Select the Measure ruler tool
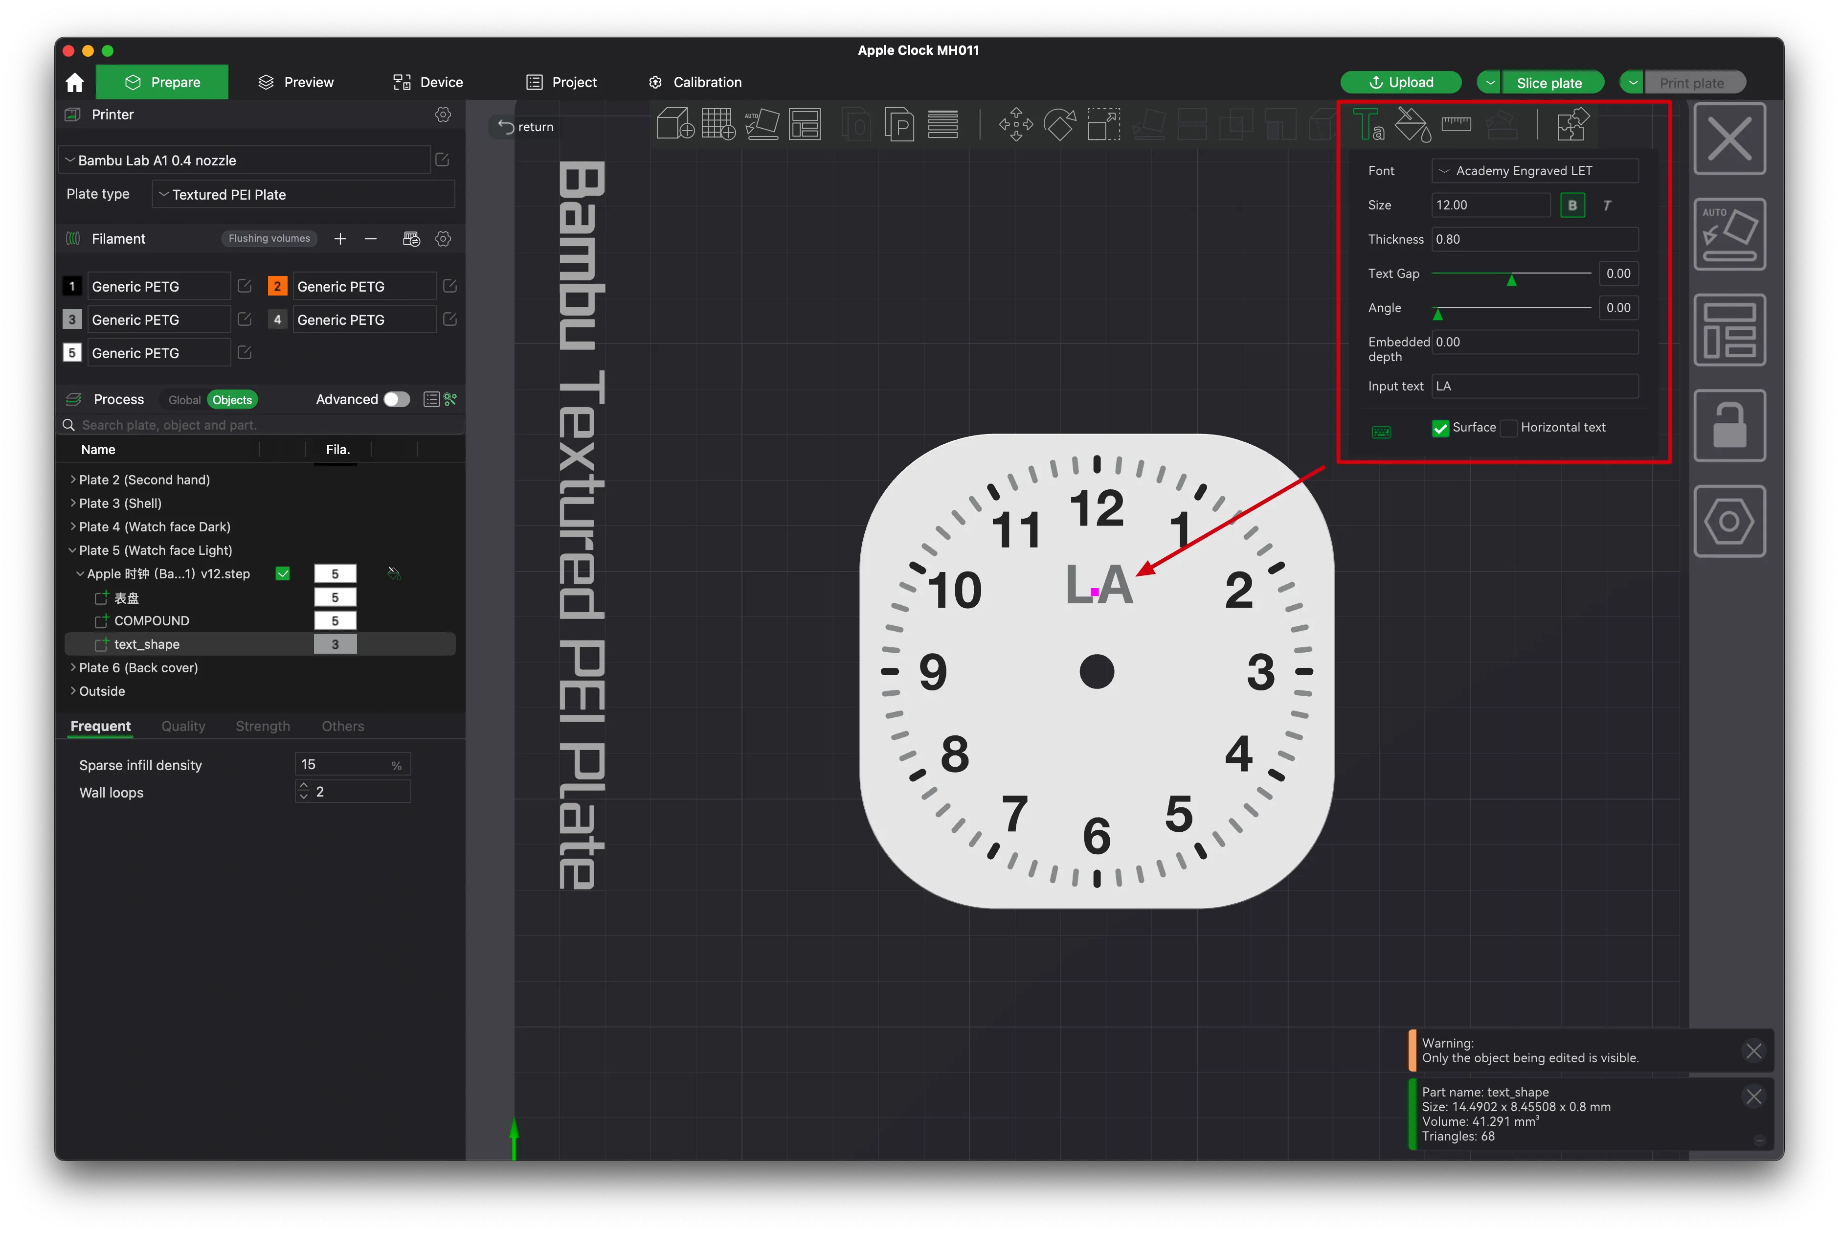This screenshot has height=1233, width=1839. (x=1456, y=124)
